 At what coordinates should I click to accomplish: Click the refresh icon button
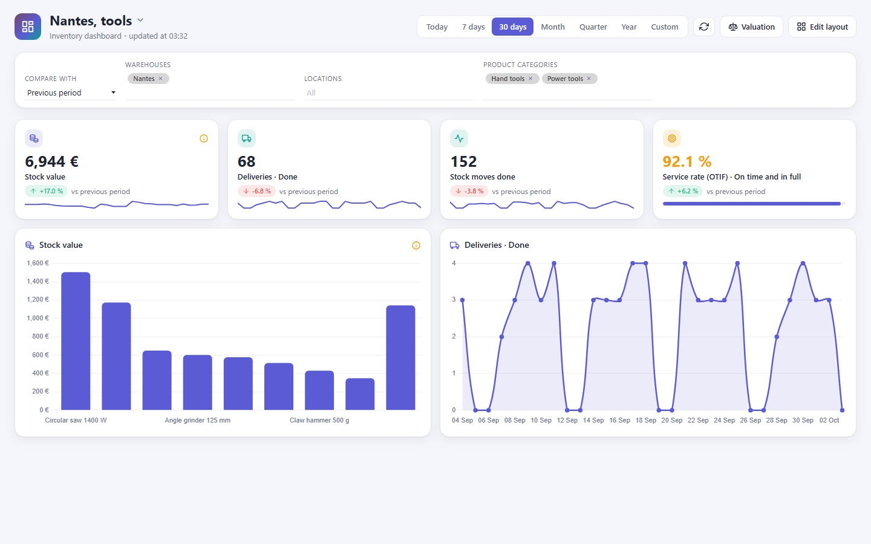704,27
